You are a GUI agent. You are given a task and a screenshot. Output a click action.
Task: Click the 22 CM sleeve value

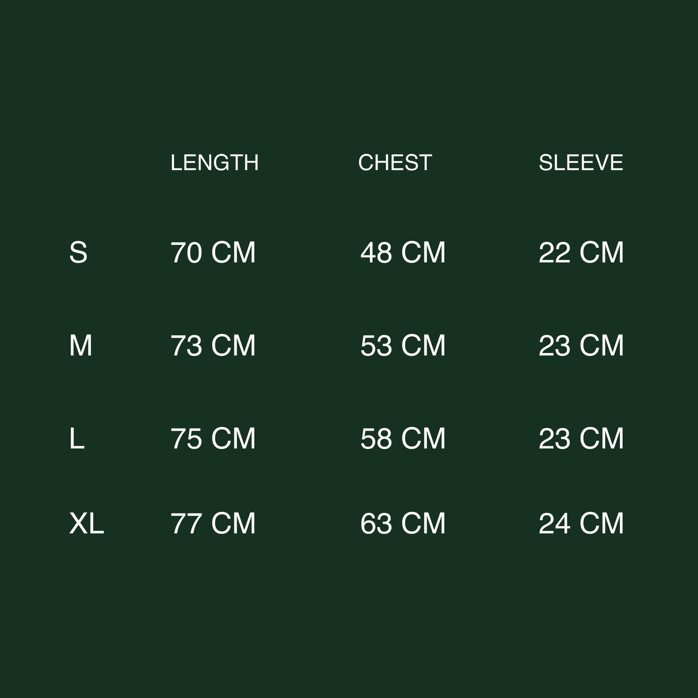click(581, 253)
